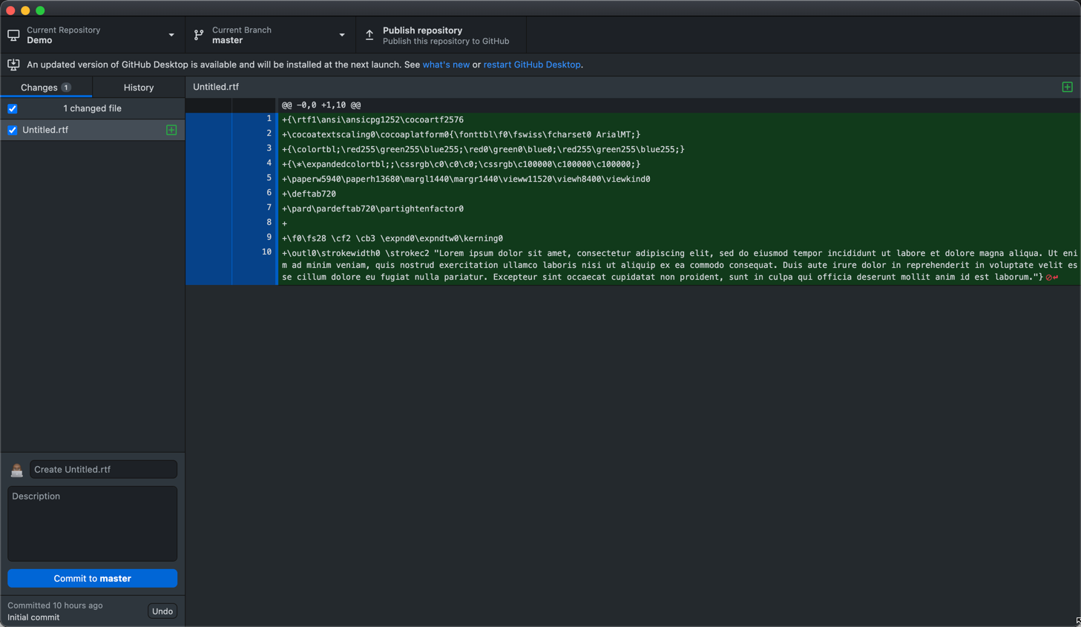Image resolution: width=1081 pixels, height=627 pixels.
Task: Click the commit author avatar icon
Action: [x=16, y=470]
